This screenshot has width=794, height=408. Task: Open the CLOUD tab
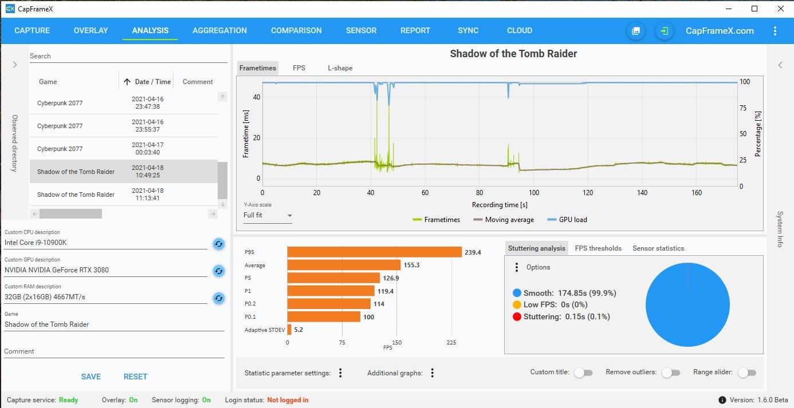(520, 30)
